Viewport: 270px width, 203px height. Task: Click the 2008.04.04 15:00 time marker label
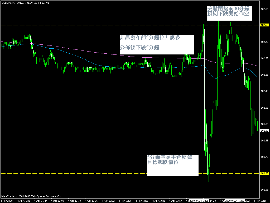pyautogui.click(x=235, y=201)
